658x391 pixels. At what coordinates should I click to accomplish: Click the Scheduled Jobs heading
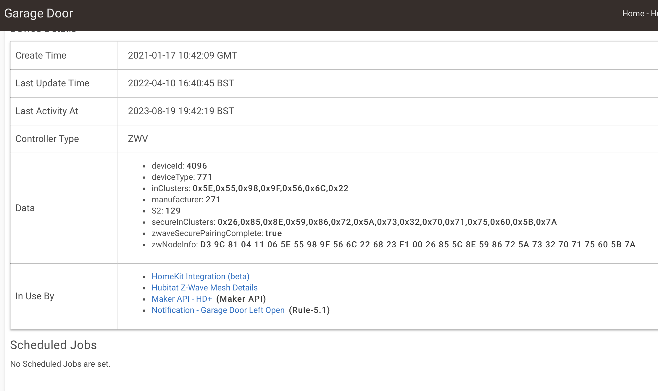click(54, 345)
